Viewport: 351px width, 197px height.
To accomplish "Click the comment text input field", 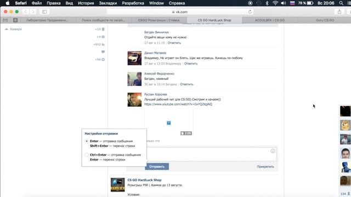I will [212, 154].
